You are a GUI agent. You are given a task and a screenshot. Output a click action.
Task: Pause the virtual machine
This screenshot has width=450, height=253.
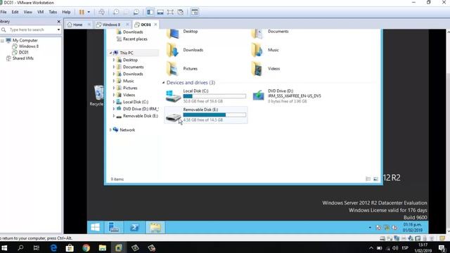[82, 12]
